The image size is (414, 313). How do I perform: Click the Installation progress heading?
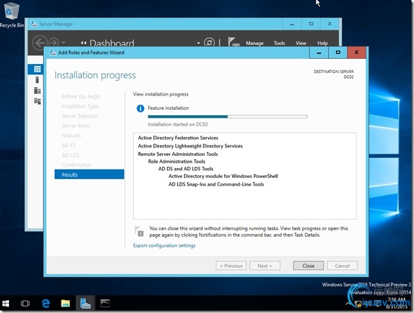point(95,76)
